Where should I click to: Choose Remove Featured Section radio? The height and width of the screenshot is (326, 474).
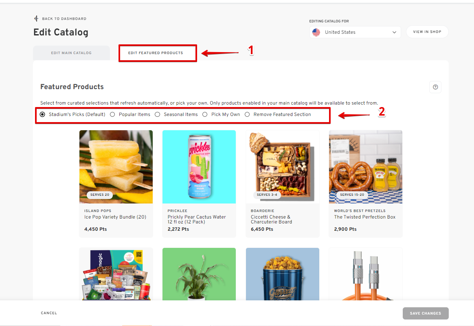247,114
